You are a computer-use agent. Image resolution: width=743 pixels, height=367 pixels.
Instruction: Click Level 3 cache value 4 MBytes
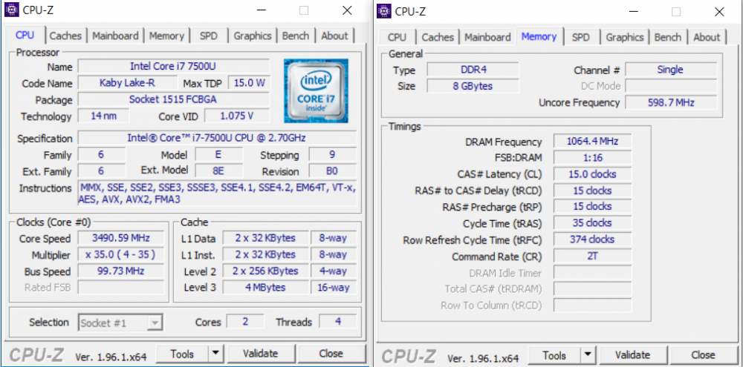tap(265, 288)
